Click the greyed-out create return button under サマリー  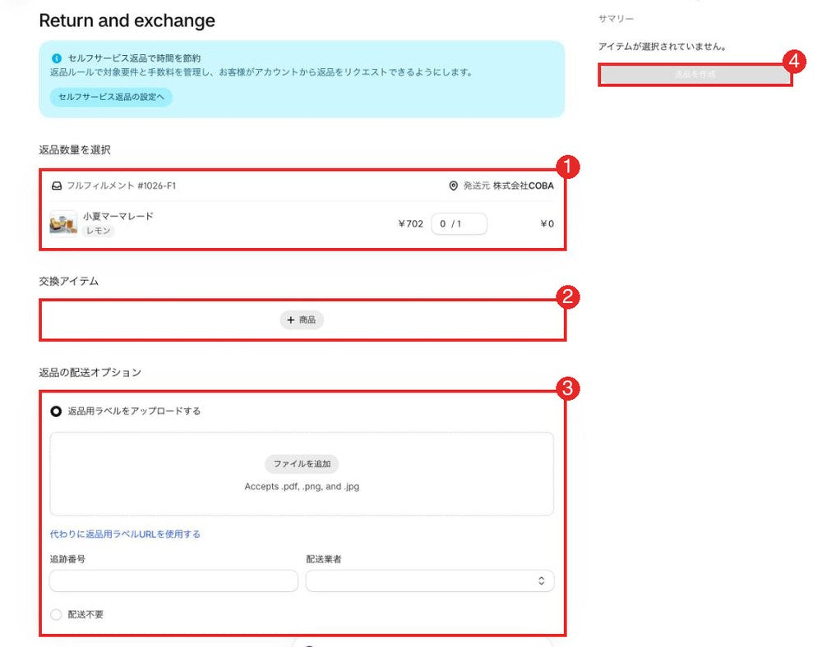tap(695, 75)
